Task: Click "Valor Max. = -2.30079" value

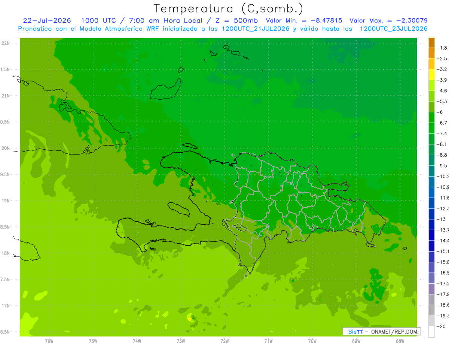Action: [x=388, y=21]
